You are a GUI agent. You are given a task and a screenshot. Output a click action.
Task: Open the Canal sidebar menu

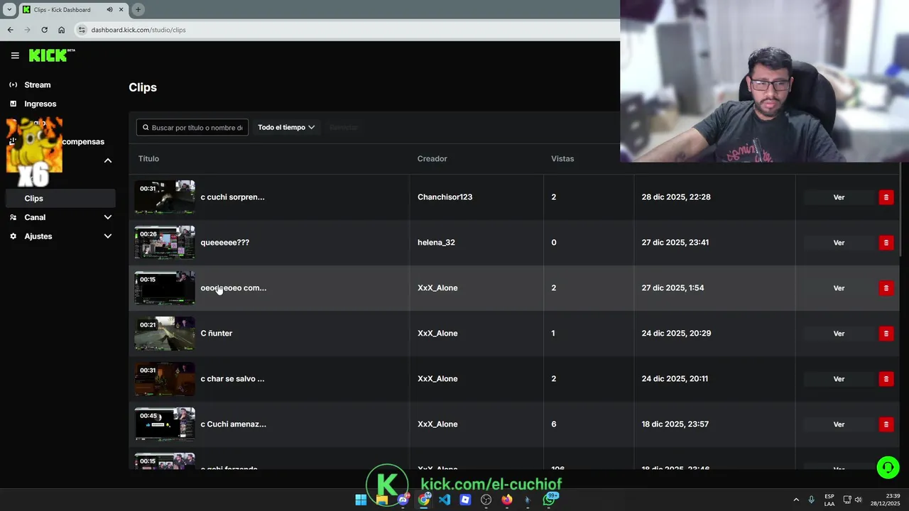pyautogui.click(x=35, y=217)
